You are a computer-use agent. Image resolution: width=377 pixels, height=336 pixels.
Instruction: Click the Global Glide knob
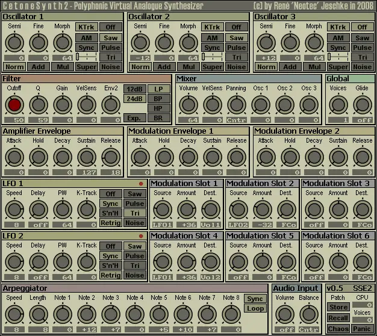pyautogui.click(x=363, y=105)
